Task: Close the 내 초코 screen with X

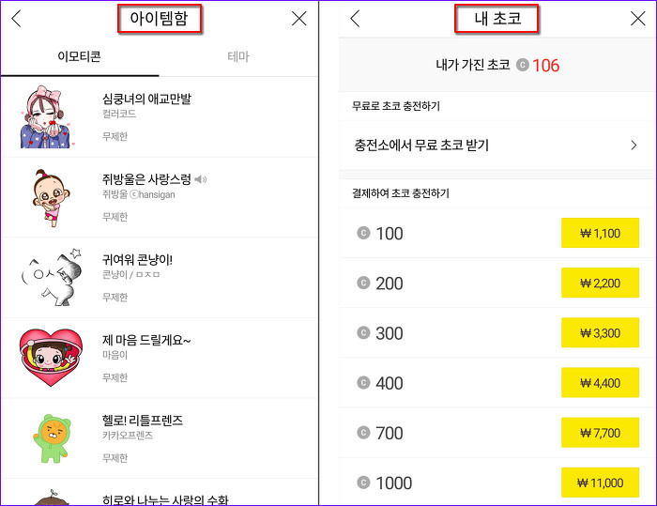Action: [637, 19]
